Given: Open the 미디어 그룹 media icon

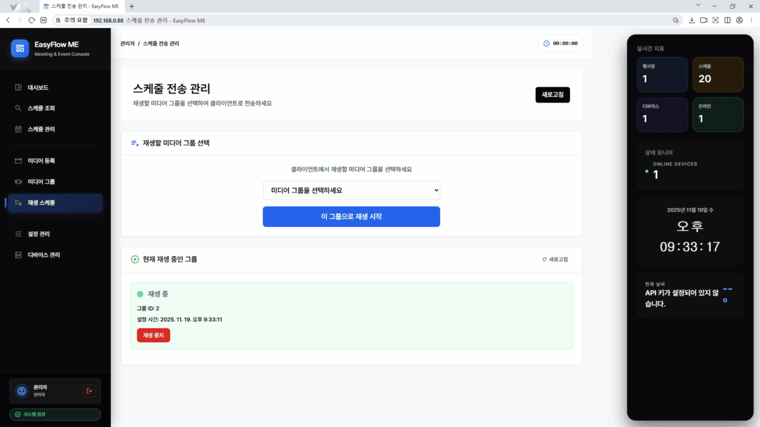Looking at the screenshot, I should 20,181.
